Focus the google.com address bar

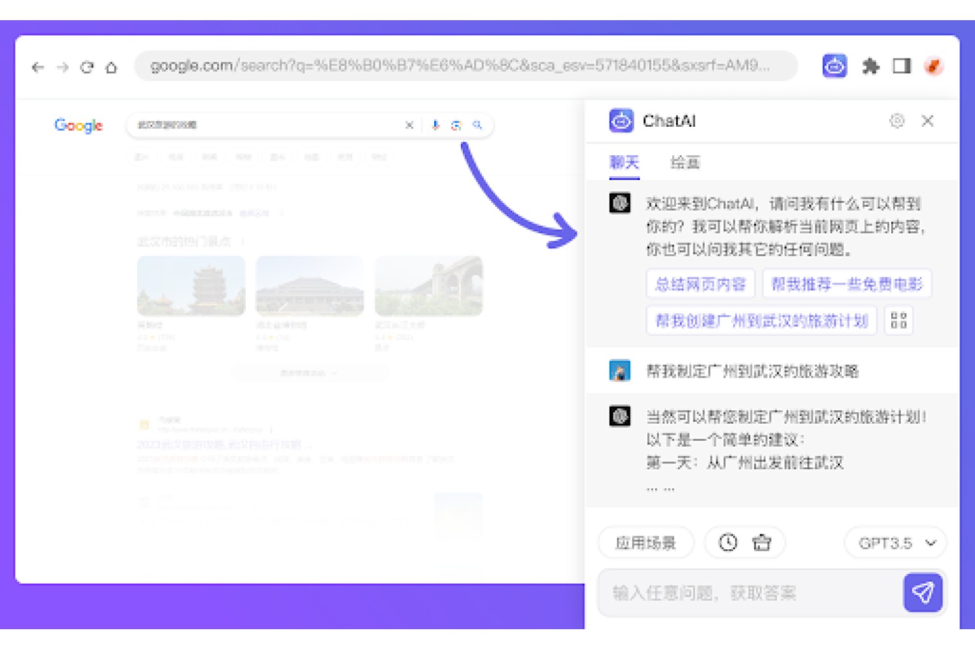point(466,66)
